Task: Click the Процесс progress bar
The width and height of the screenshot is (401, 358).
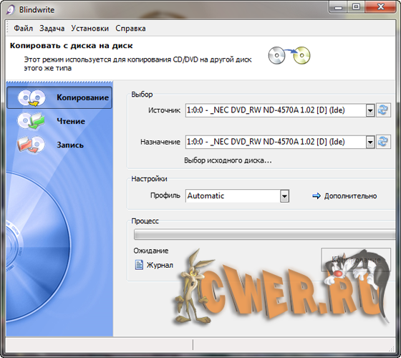Action: [265, 235]
